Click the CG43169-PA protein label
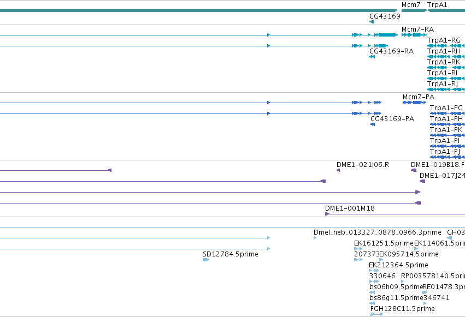This screenshot has height=317, width=465. pyautogui.click(x=392, y=119)
